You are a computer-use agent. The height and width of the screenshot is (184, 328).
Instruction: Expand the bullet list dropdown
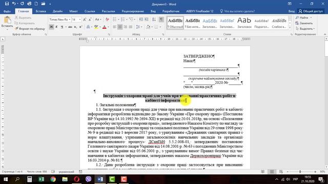(x=118, y=19)
